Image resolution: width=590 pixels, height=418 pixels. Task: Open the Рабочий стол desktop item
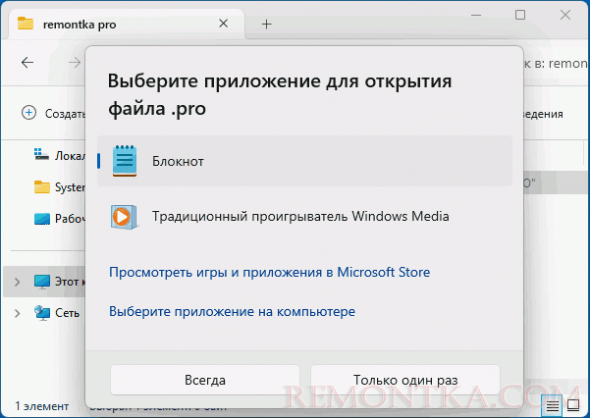(x=60, y=219)
